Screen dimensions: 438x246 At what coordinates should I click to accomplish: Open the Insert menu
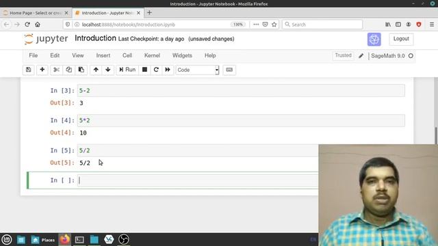coord(103,55)
